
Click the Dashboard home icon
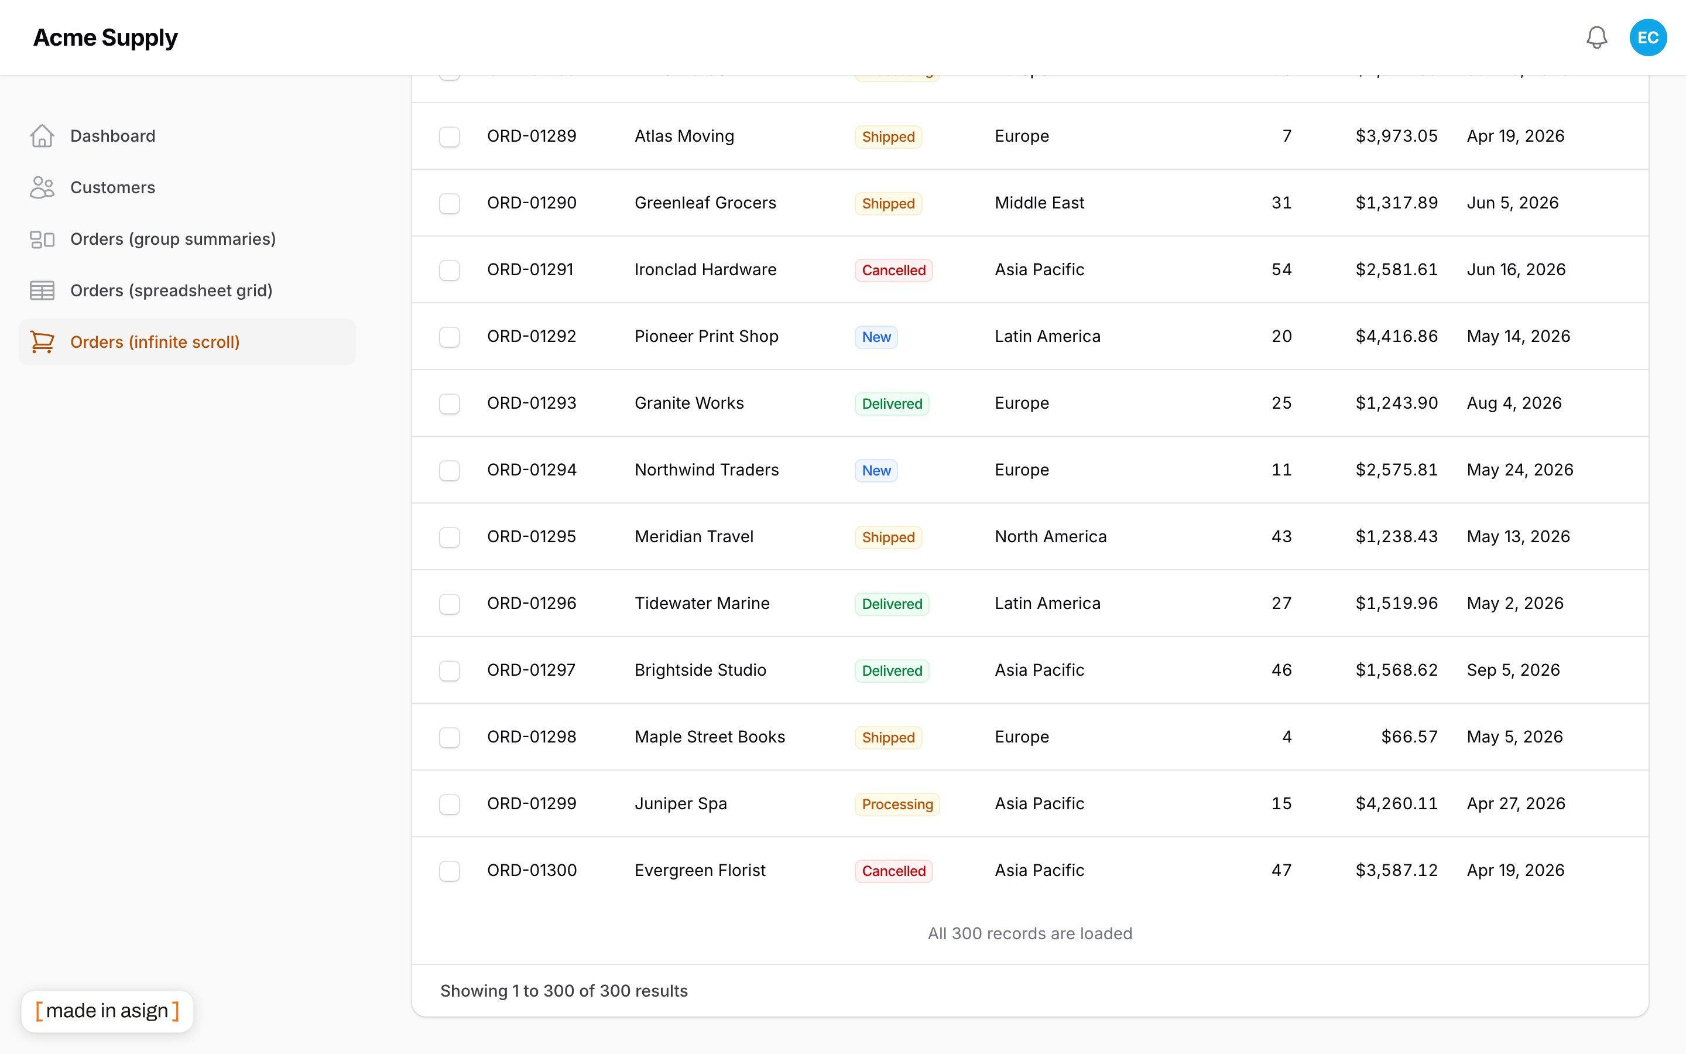[x=42, y=136]
